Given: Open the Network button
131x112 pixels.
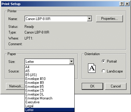Looking at the screenshot, I should tap(15, 86).
